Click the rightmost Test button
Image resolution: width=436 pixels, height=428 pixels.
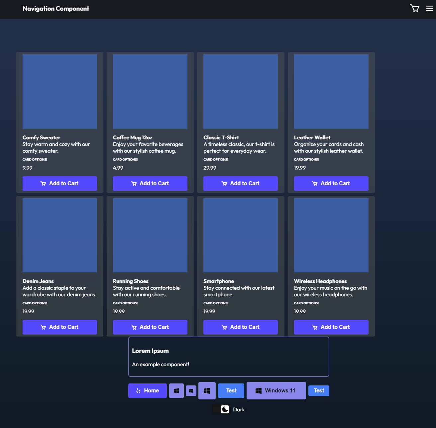(318, 390)
